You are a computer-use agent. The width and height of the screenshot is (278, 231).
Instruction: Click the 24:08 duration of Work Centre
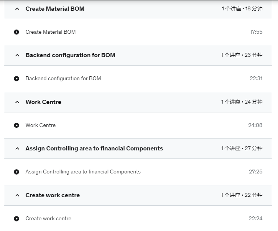point(255,125)
